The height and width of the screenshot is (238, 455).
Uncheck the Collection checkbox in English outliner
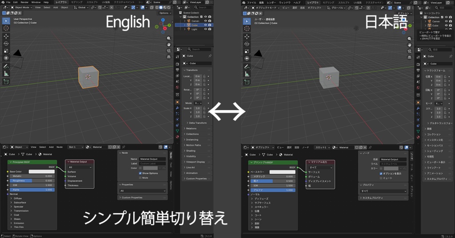click(201, 17)
